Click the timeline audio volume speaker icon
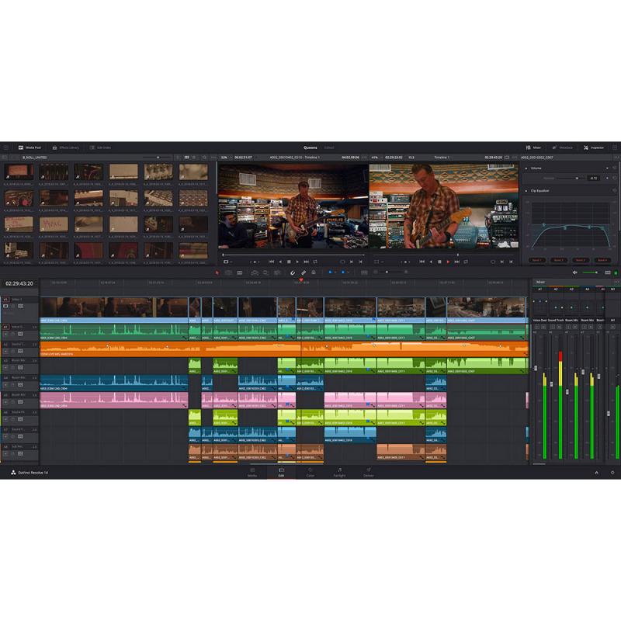The image size is (621, 621). coord(575,272)
